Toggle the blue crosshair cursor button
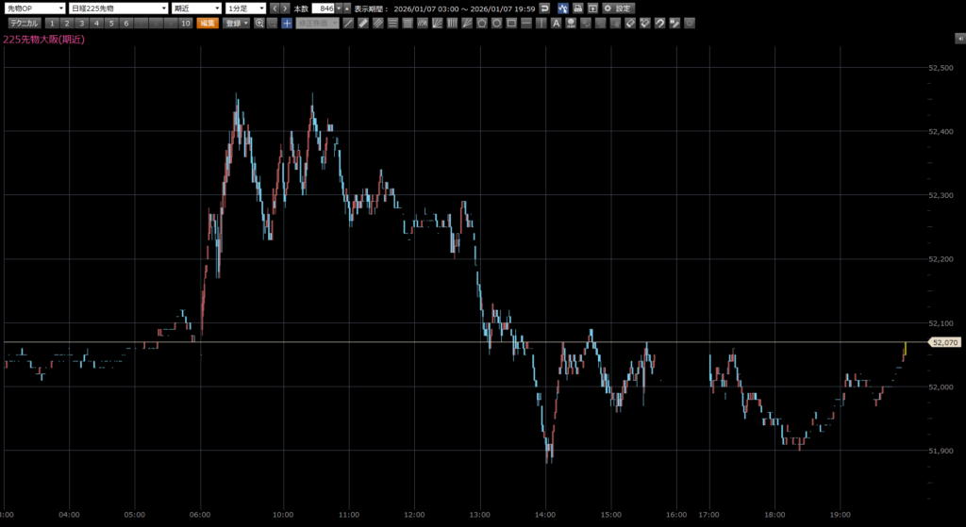Screen dimensions: 966x527 (287, 23)
